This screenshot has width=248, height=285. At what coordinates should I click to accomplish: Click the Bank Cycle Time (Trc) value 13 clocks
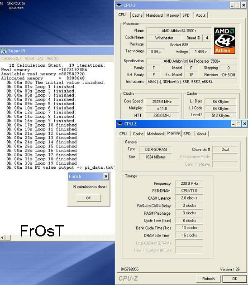189,228
